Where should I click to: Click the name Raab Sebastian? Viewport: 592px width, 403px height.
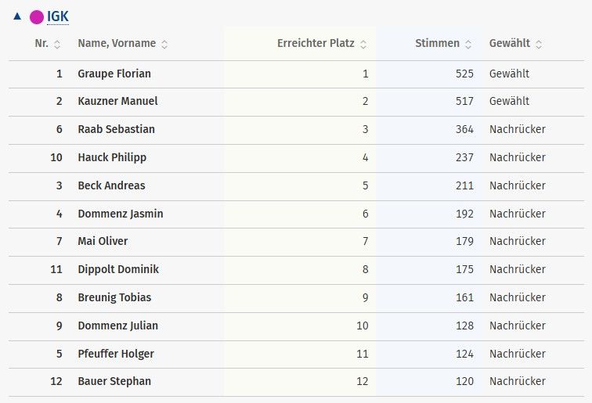tap(116, 129)
